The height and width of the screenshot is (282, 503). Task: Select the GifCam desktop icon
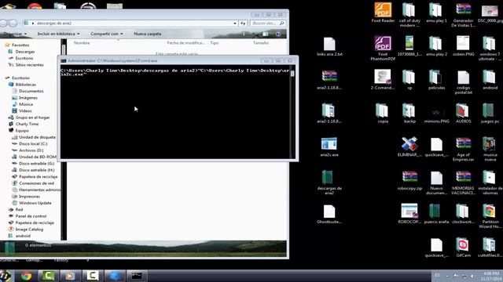click(463, 248)
